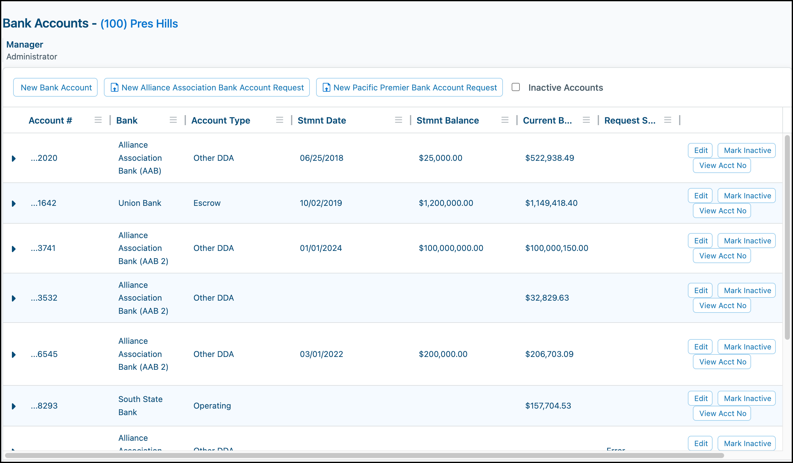View Acct No for account ...2020
Image resolution: width=793 pixels, height=463 pixels.
point(722,165)
